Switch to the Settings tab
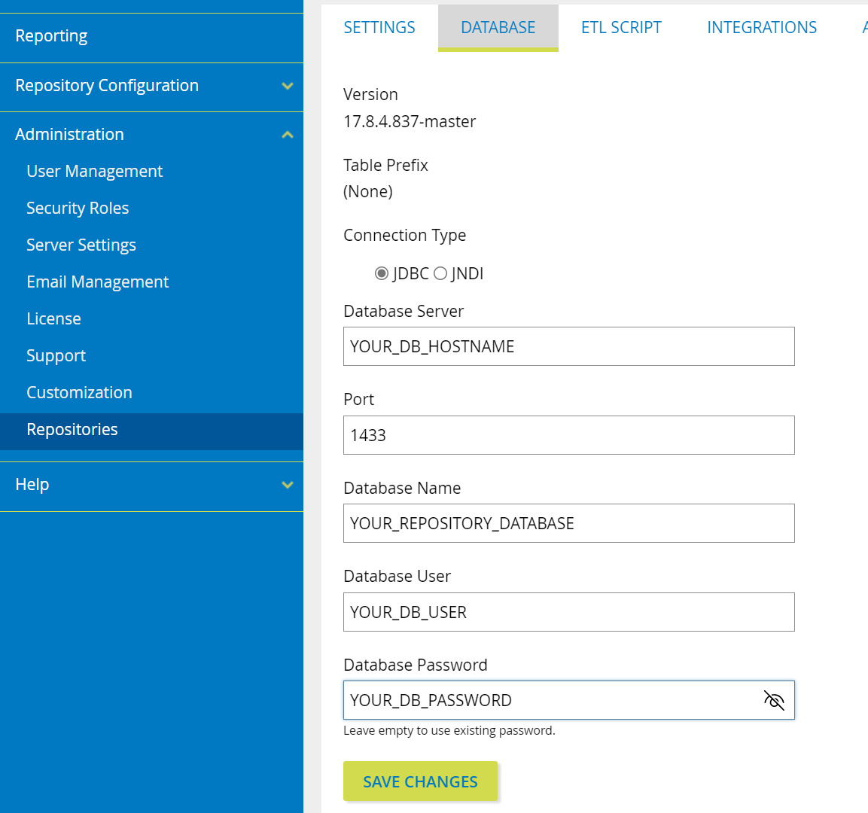Image resolution: width=868 pixels, height=813 pixels. coord(379,28)
